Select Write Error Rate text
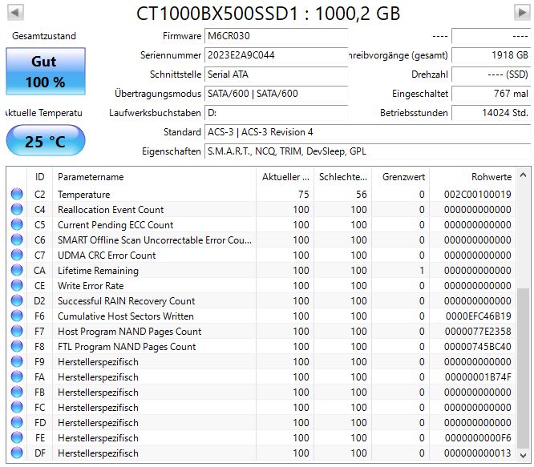Image resolution: width=534 pixels, height=467 pixels. coord(91,286)
